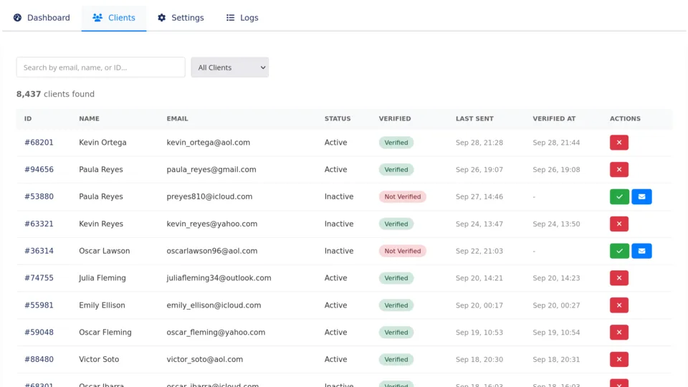Click red X button for Julia Fleming
688x387 pixels.
coord(618,278)
